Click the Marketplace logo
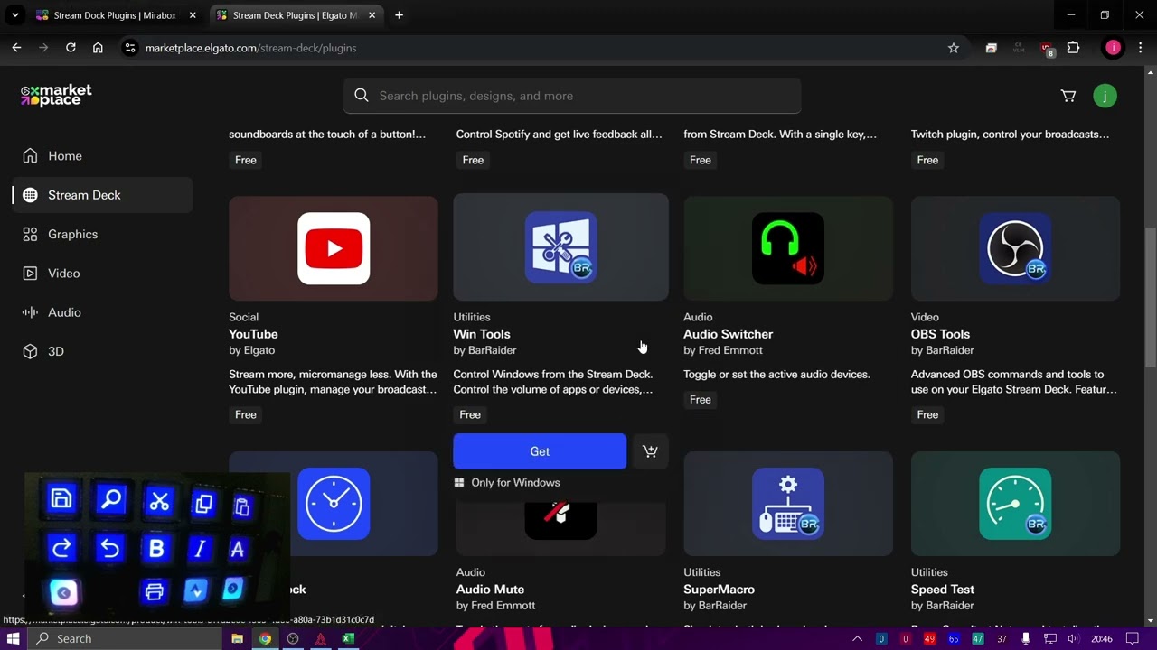Screen dimensions: 1157x650 [56, 96]
